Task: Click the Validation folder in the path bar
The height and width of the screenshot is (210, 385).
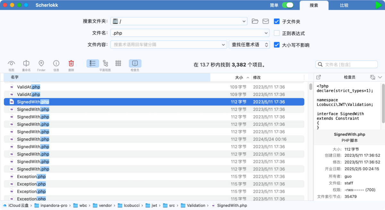Action: coord(193,206)
